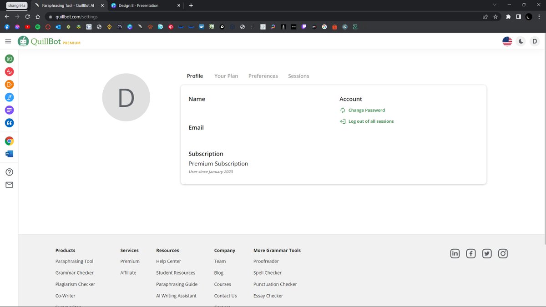
Task: Toggle dark mode with the moon icon
Action: tap(521, 41)
